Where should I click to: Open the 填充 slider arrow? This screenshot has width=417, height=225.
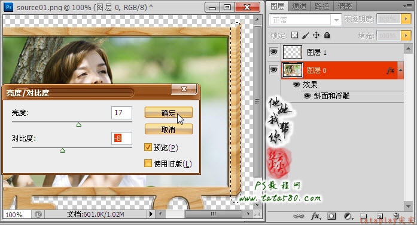point(406,36)
